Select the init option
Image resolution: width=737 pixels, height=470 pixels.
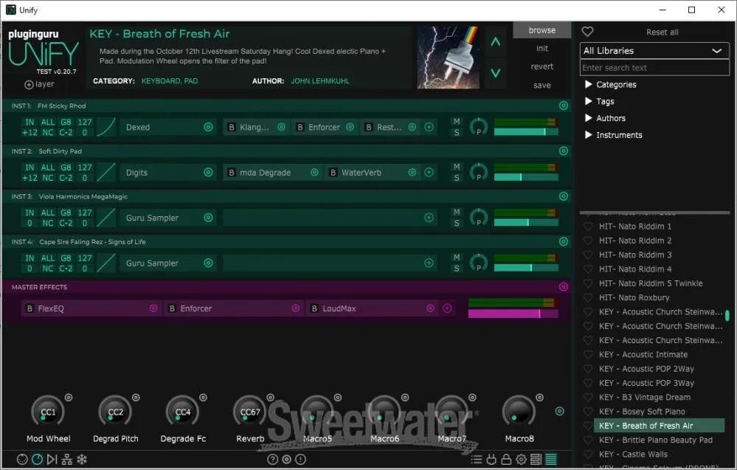tap(542, 49)
